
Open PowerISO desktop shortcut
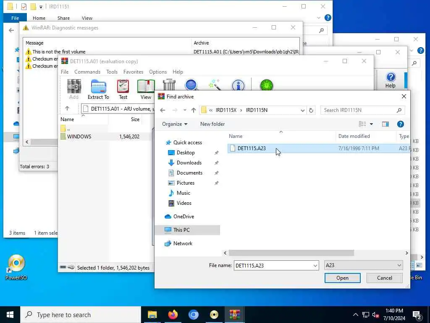[16, 267]
